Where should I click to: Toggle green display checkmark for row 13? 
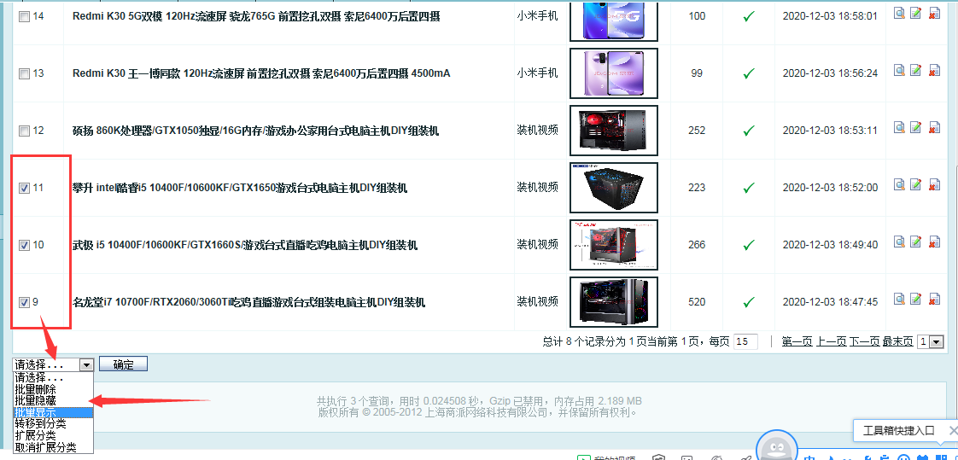(x=749, y=73)
